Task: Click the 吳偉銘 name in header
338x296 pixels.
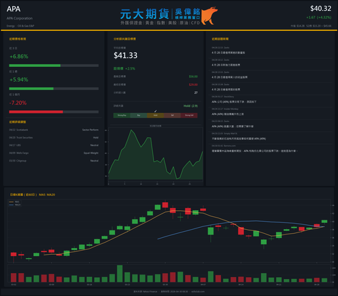Action: click(x=187, y=11)
